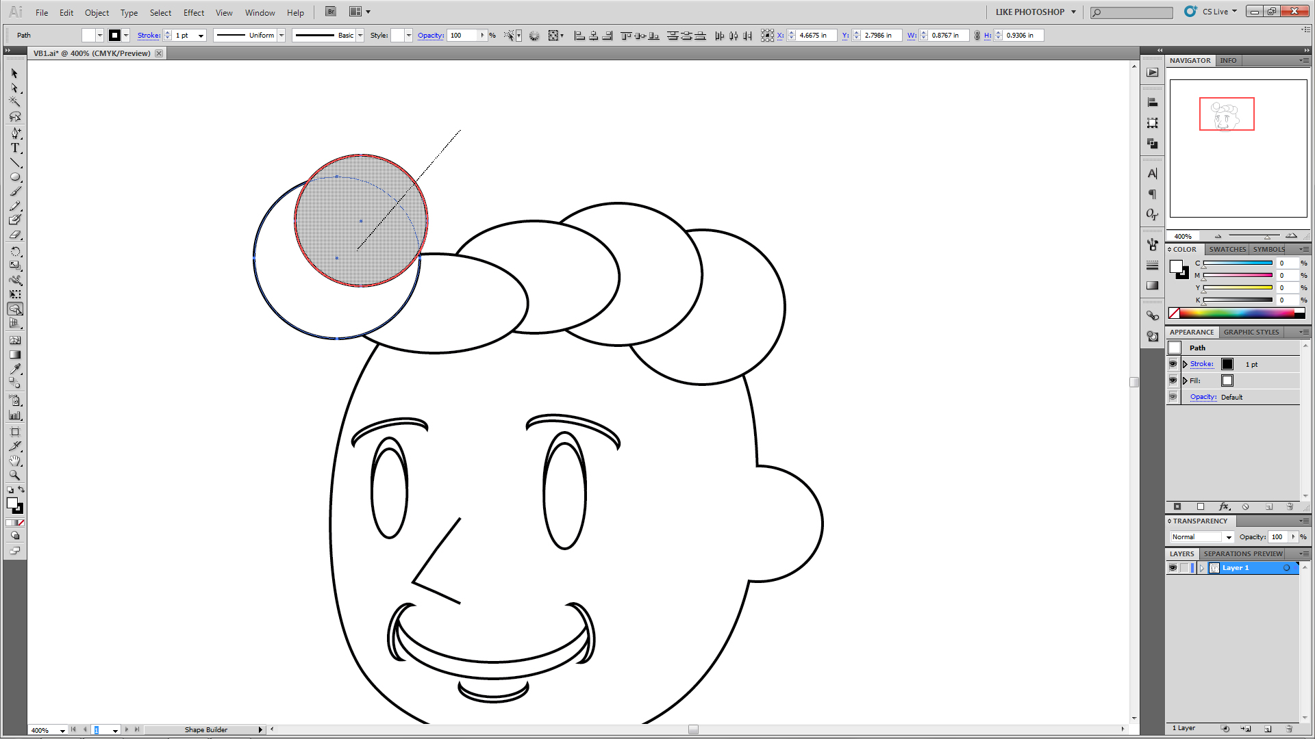Viewport: 1315px width, 739px height.
Task: Select the Eraser tool
Action: (15, 235)
